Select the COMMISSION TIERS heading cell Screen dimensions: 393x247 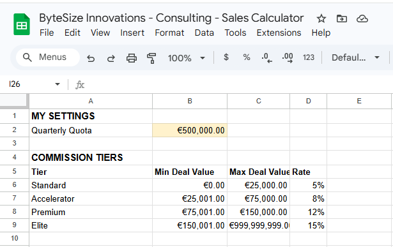[91, 158]
